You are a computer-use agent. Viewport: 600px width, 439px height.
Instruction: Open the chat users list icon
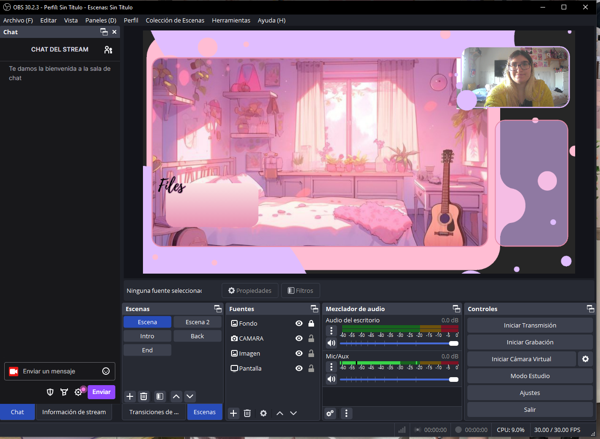(108, 50)
